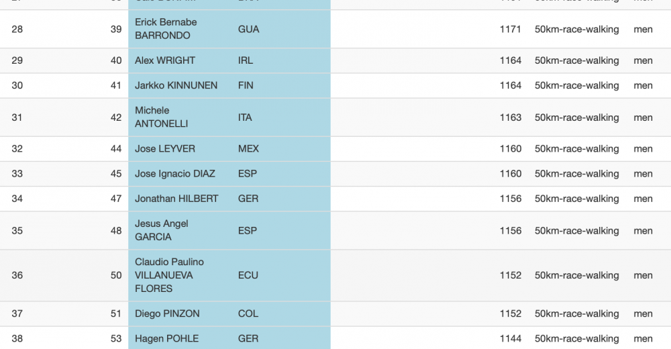Select Claudio Paulino VILLANUEVA FLORES cell

169,275
